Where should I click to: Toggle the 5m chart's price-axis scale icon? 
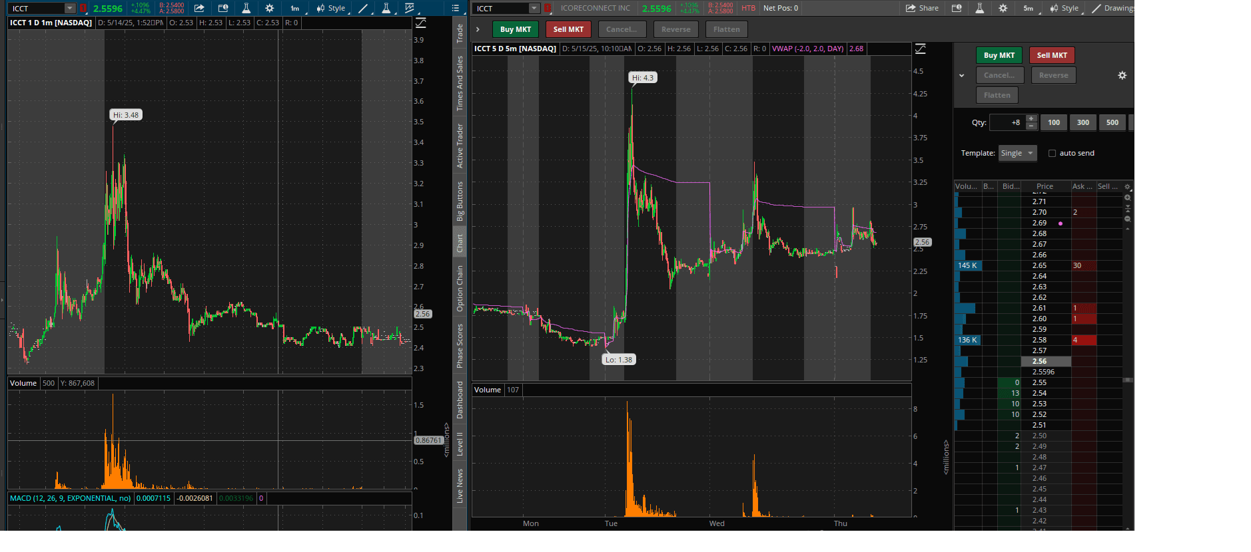pos(920,49)
